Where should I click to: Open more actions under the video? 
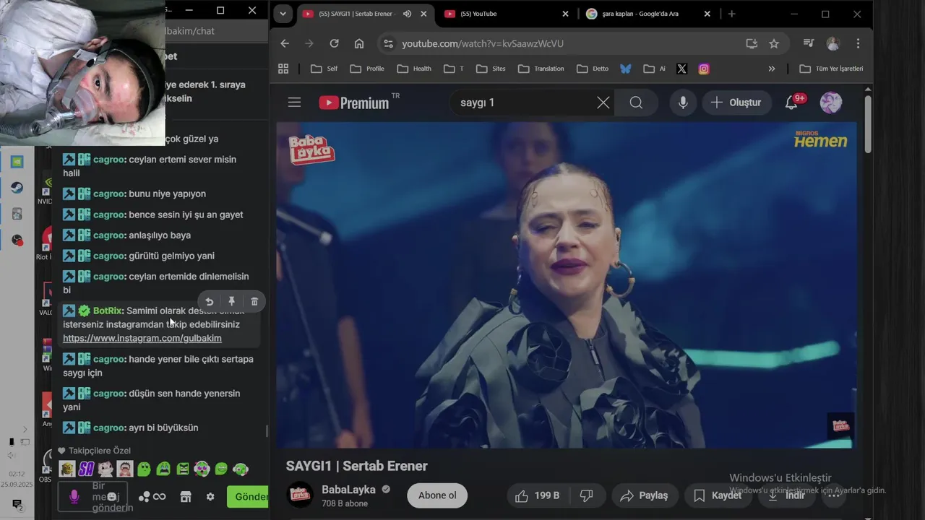pyautogui.click(x=833, y=495)
